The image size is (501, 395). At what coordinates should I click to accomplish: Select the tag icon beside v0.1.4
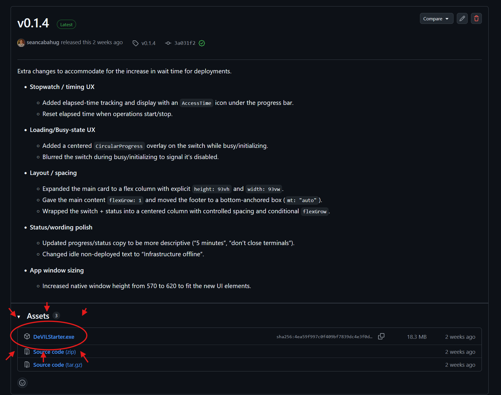coord(135,43)
